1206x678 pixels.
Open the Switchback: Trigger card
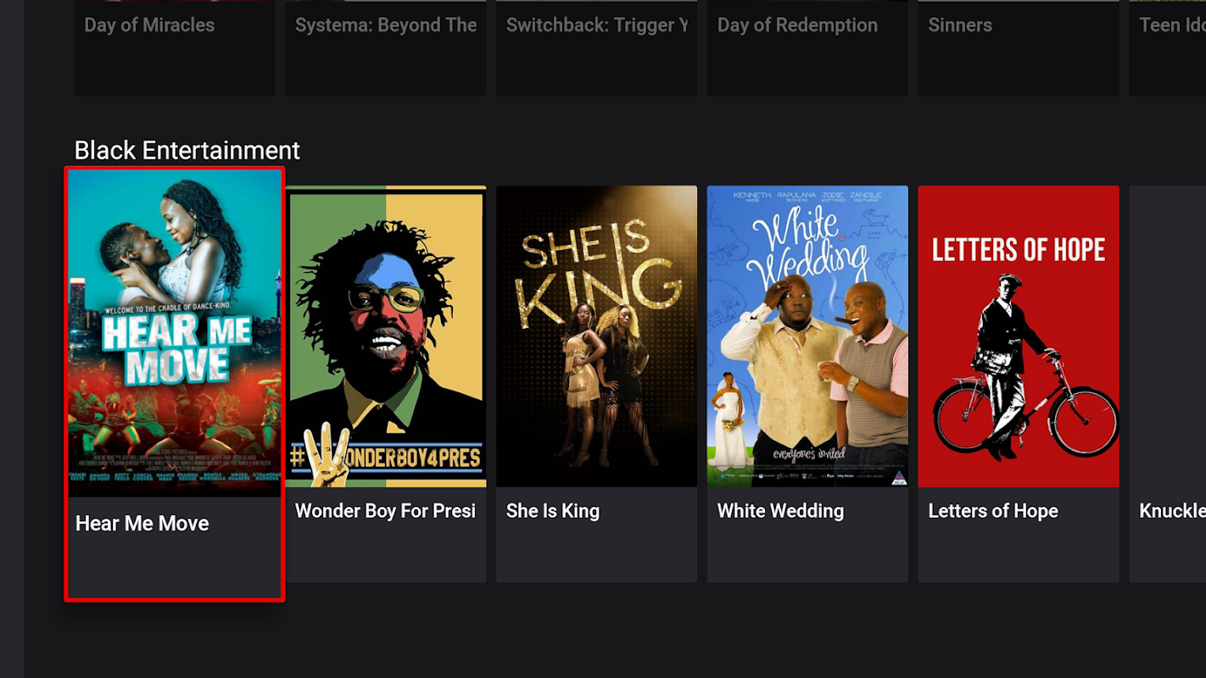(x=596, y=47)
